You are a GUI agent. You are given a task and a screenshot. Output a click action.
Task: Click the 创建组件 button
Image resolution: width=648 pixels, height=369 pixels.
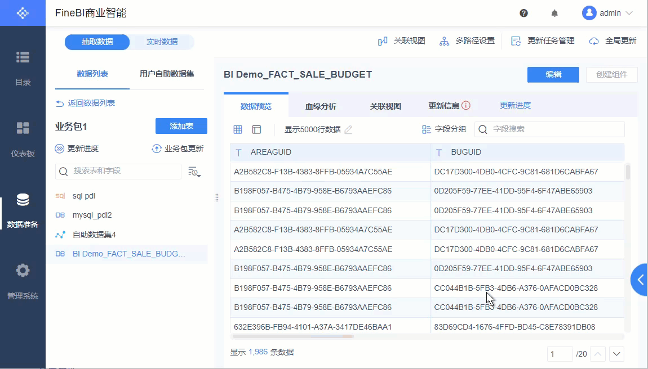pos(611,74)
